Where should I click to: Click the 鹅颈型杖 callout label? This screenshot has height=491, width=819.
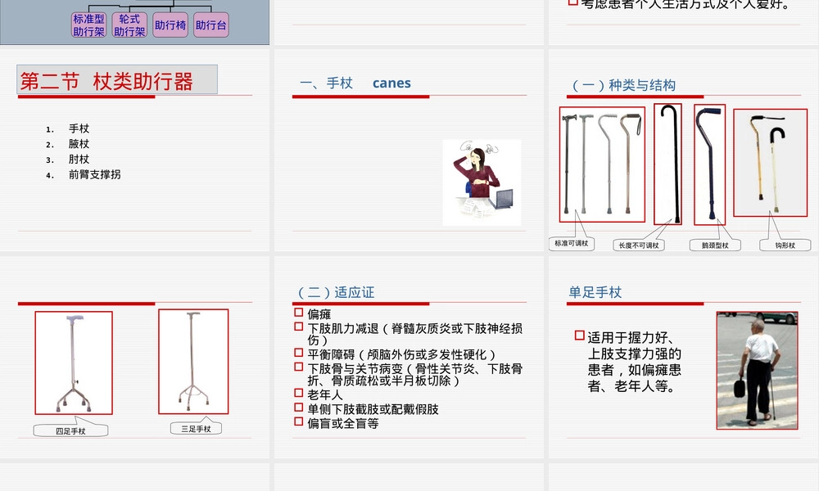tap(715, 245)
